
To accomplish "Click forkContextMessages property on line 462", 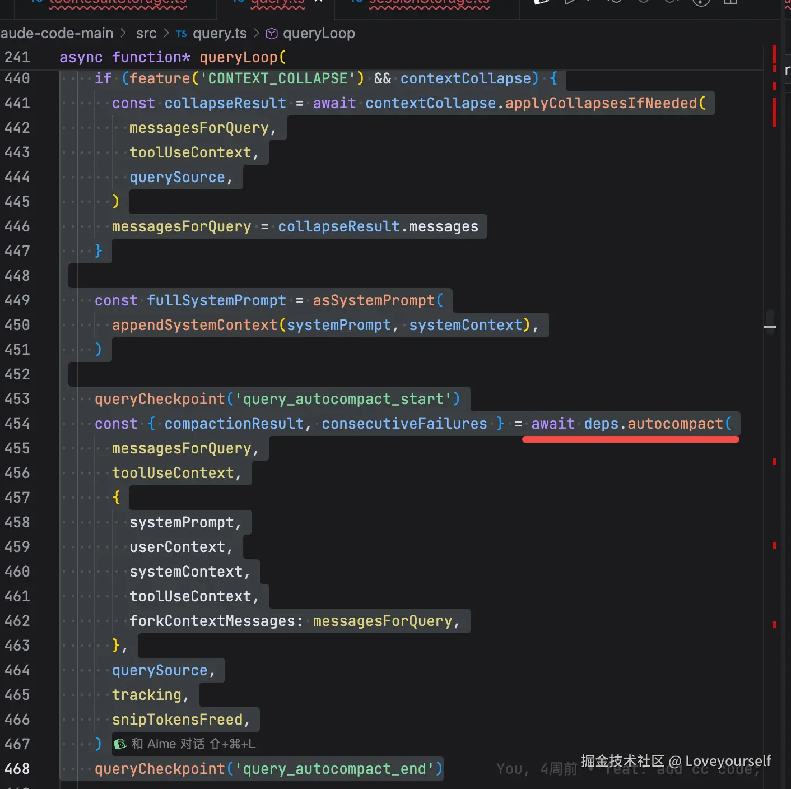I will 212,621.
